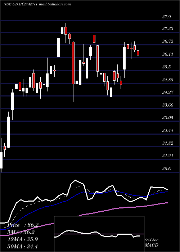Open the MACD inset chart
This screenshot has width=180, height=252.
click(99, 234)
